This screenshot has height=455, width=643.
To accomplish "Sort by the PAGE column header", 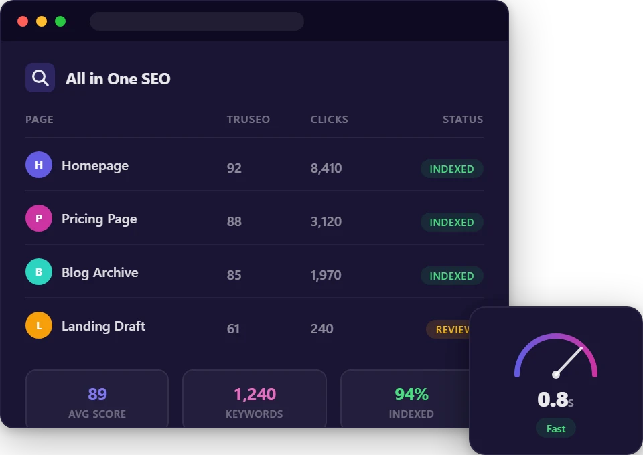I will 40,120.
